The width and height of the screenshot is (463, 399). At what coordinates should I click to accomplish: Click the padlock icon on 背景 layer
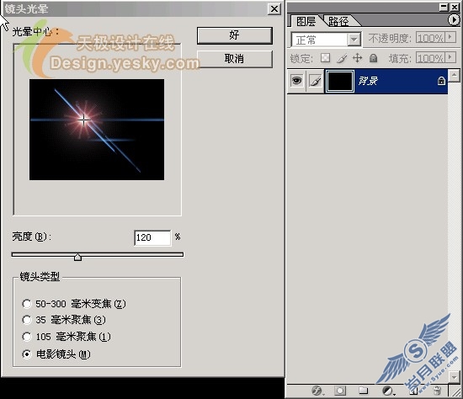point(441,81)
